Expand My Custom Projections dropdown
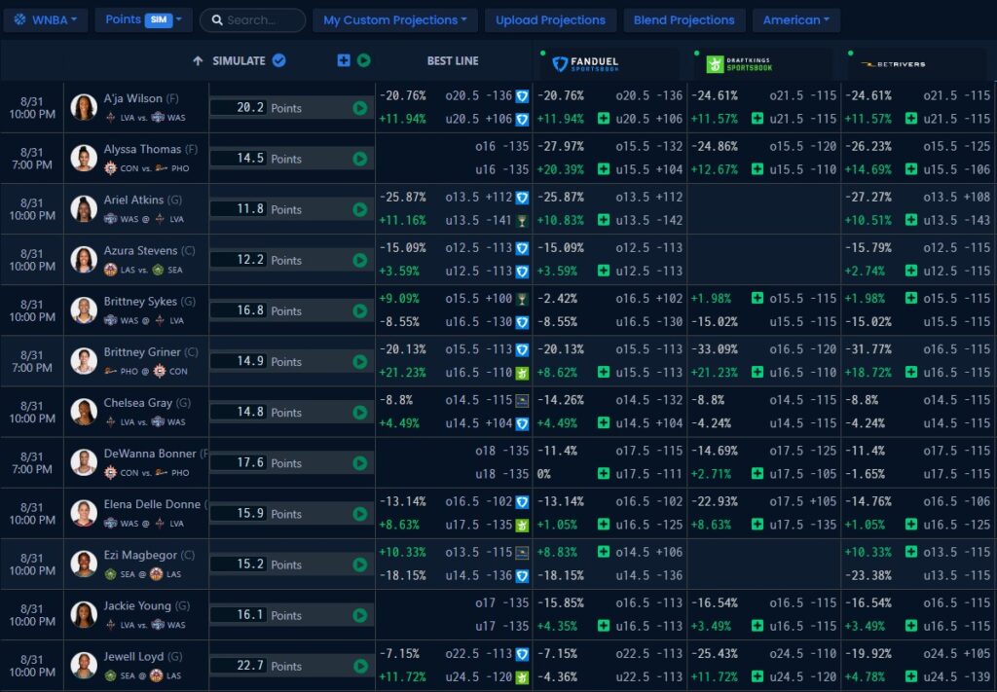The image size is (997, 692). pyautogui.click(x=395, y=20)
